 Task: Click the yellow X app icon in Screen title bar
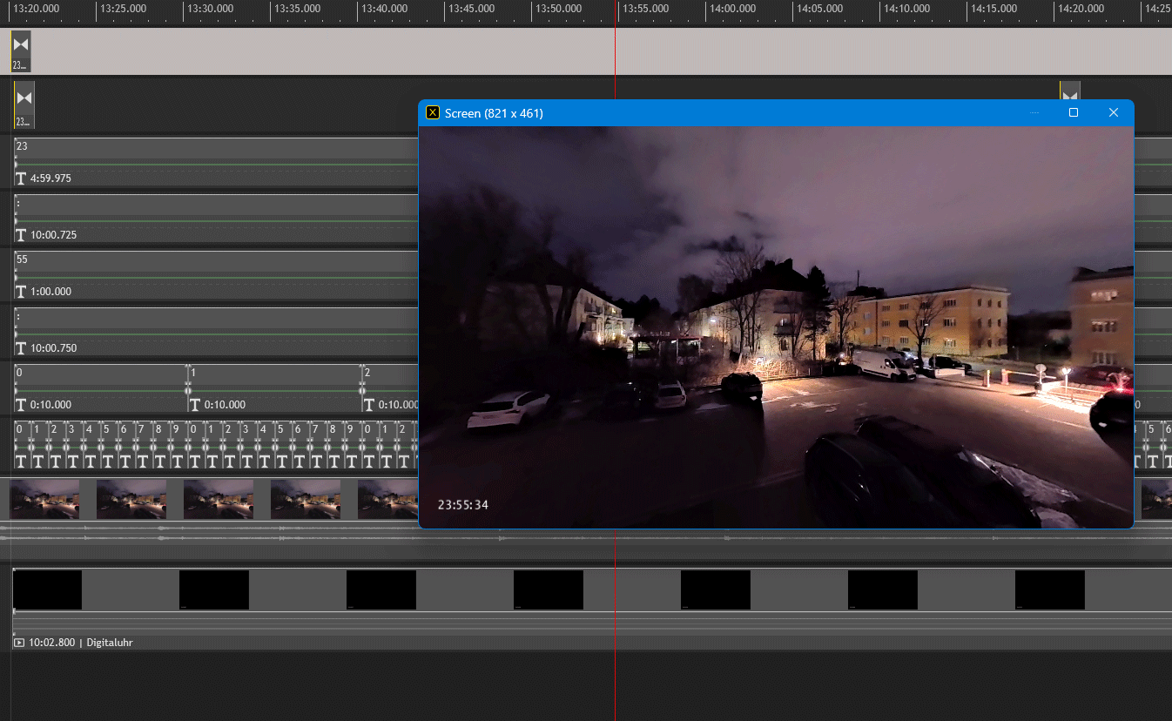click(432, 112)
